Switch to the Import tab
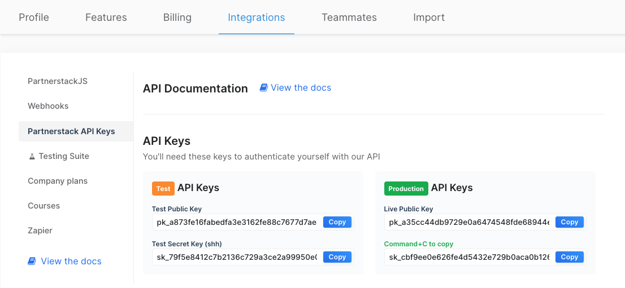Viewport: 625px width, 288px height. [x=429, y=17]
